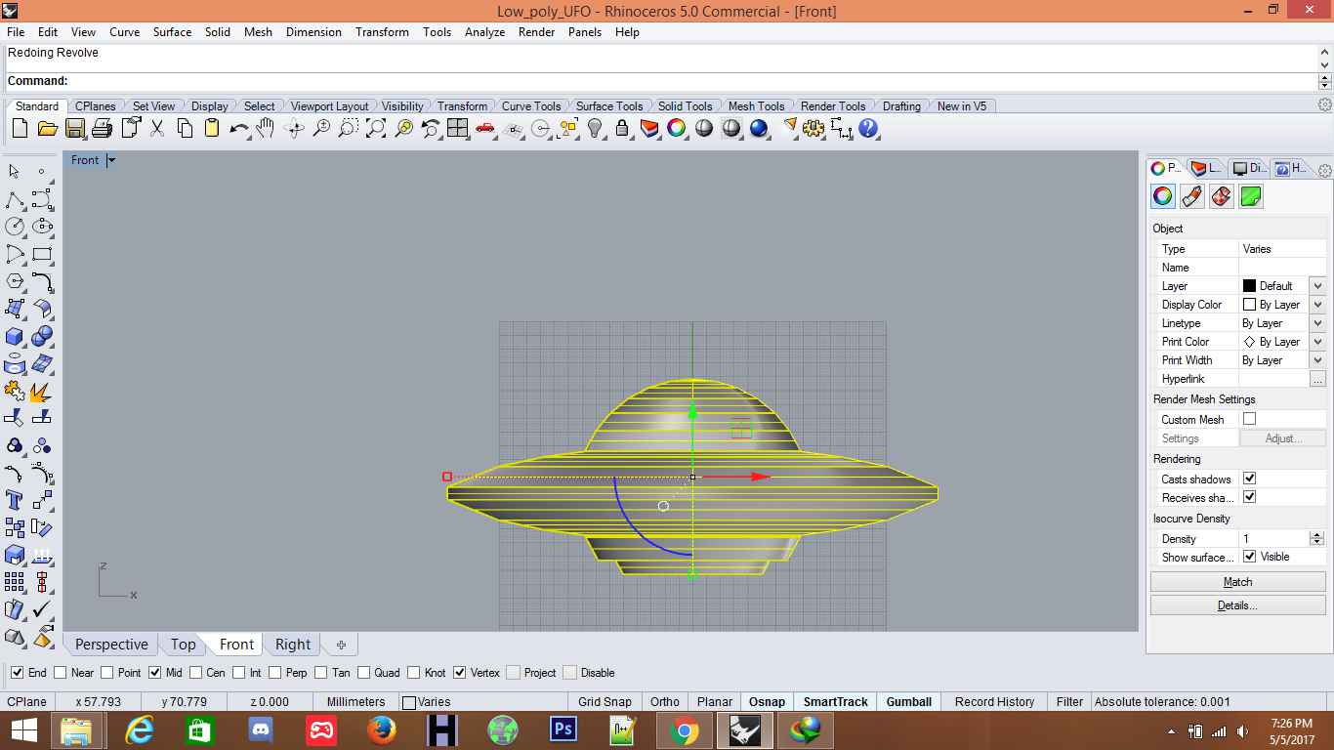Open Firefox from the Windows taskbar
Viewport: 1334px width, 750px height.
[381, 729]
